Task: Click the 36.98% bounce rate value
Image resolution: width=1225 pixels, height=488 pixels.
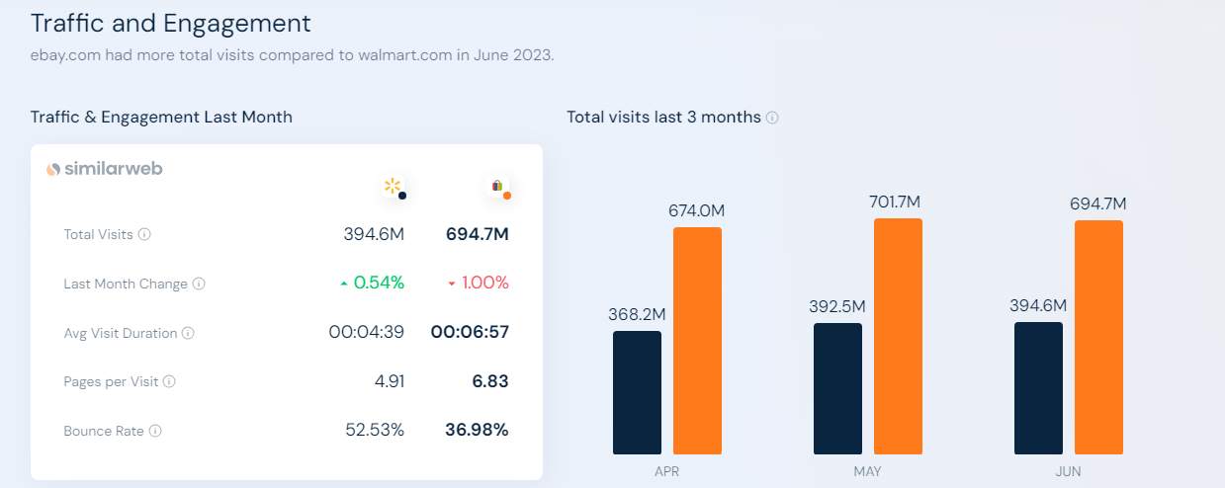Action: pos(475,430)
